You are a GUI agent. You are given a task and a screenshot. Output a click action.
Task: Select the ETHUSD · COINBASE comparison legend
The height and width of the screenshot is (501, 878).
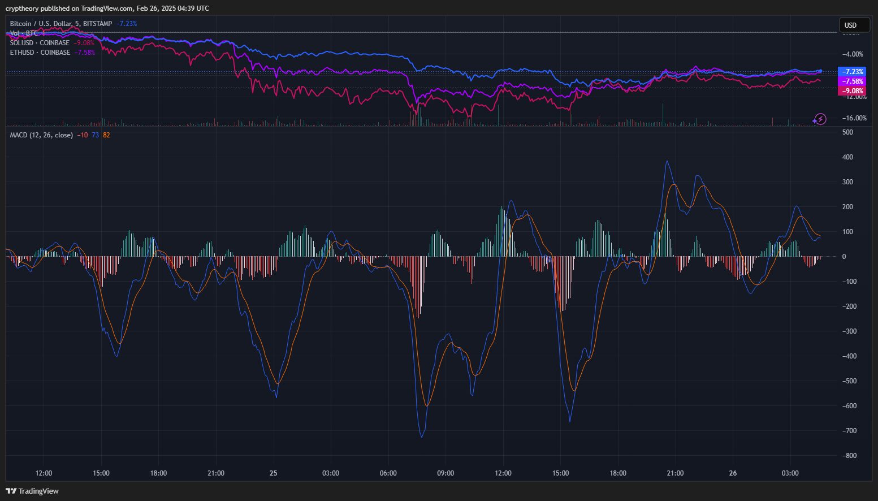point(40,53)
